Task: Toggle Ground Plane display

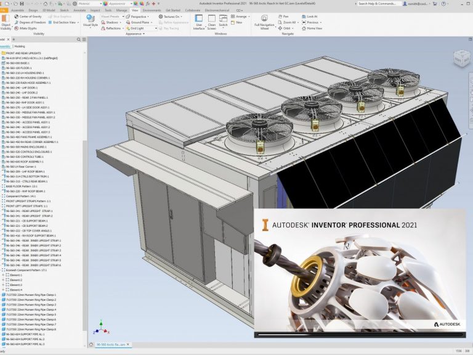Action: point(138,22)
